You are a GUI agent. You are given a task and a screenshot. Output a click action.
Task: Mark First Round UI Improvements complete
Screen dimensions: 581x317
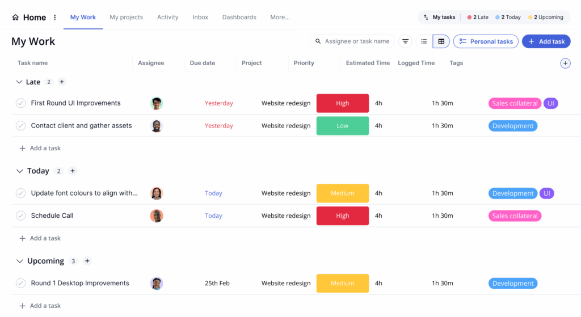[x=21, y=103]
